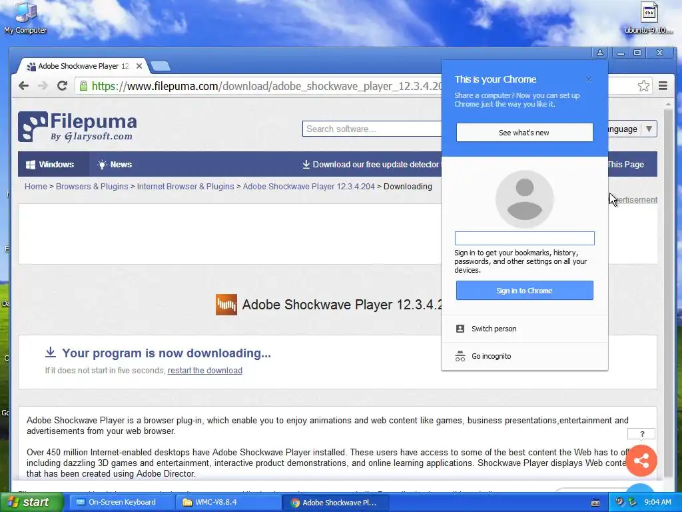Close the Adobe Shockwave Player tab
Image resolution: width=682 pixels, height=512 pixels.
click(x=139, y=66)
